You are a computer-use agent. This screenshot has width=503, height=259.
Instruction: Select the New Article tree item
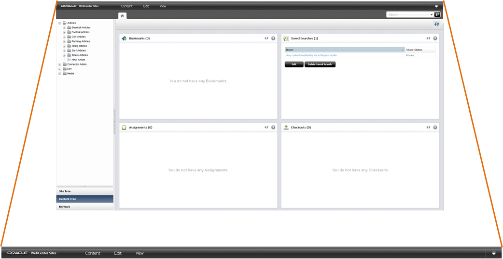(78, 60)
